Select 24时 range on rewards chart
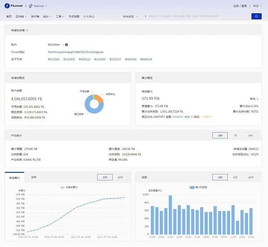 220,177
